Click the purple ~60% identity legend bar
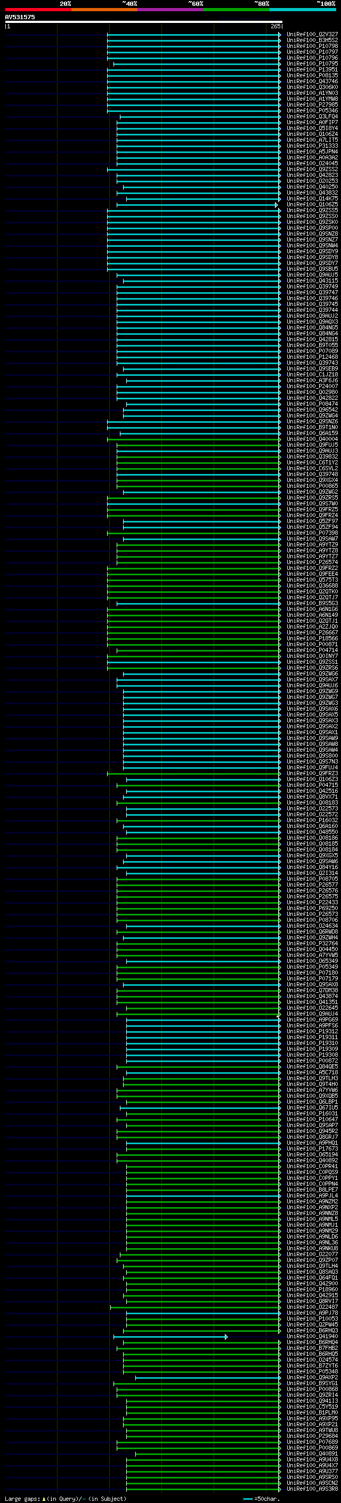 (171, 10)
